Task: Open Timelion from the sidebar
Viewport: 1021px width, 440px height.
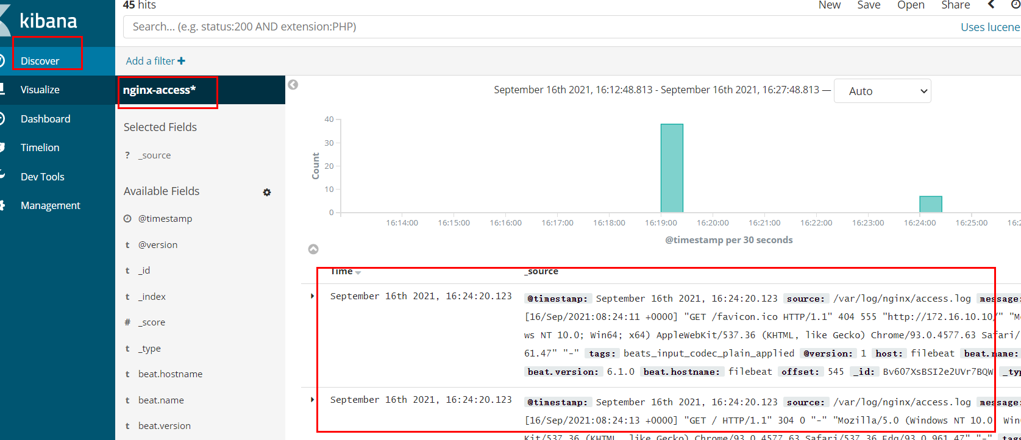Action: click(x=40, y=147)
